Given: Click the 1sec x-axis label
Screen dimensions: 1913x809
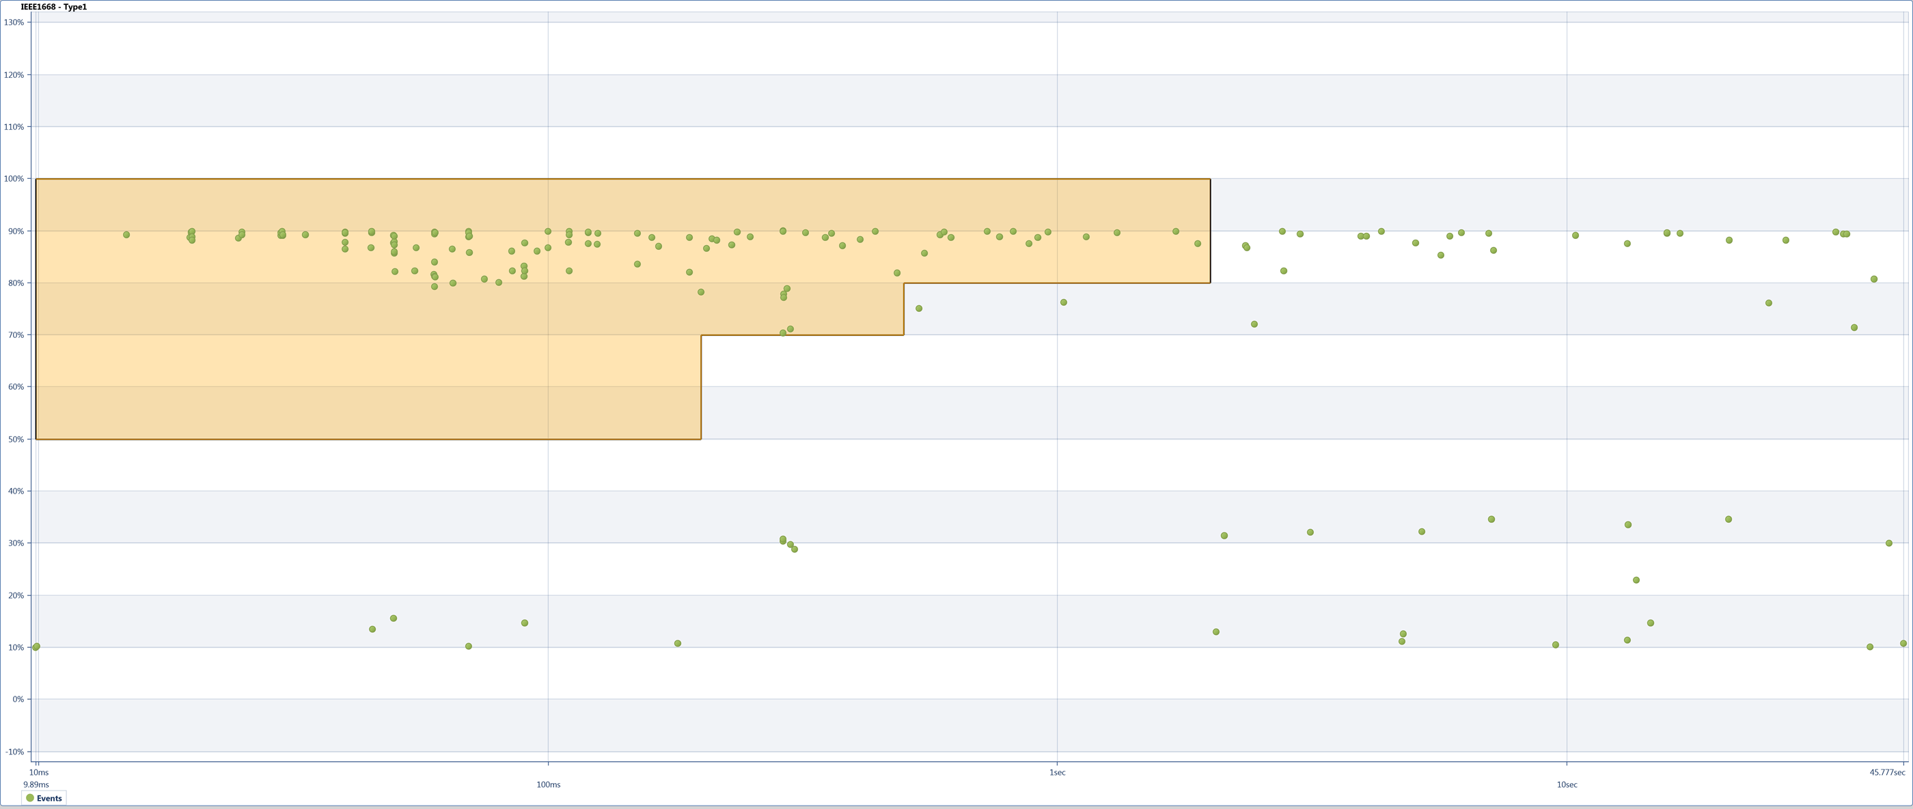Looking at the screenshot, I should (x=1058, y=773).
